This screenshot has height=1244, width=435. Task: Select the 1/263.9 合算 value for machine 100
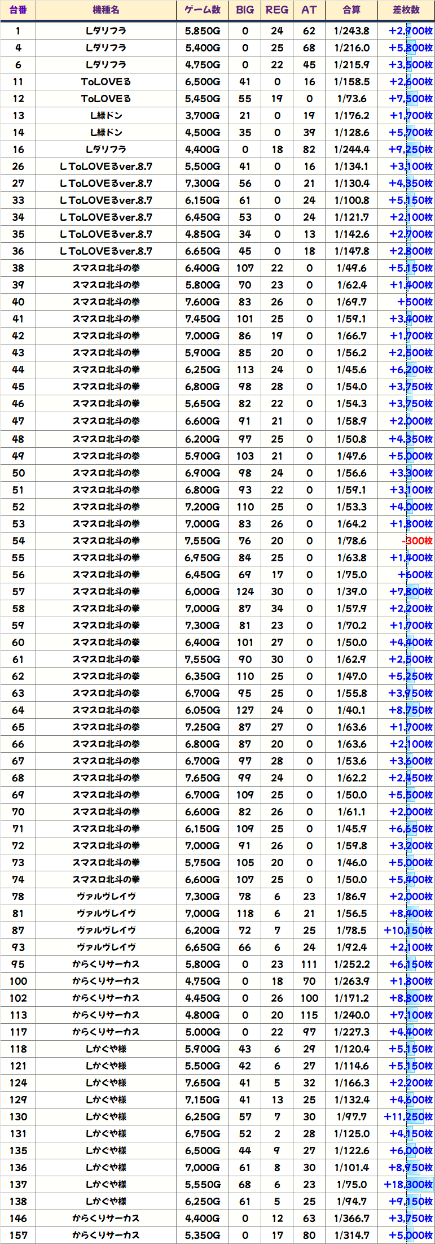(352, 981)
